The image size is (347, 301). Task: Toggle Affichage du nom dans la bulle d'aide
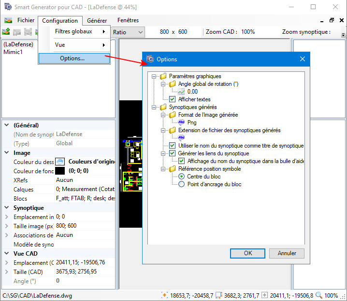point(181,161)
